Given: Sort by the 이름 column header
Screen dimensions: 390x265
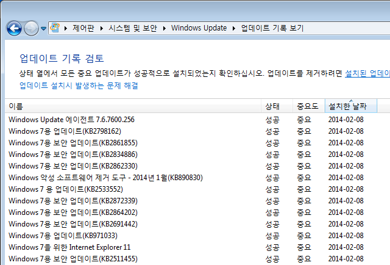Looking at the screenshot, I should coord(133,106).
